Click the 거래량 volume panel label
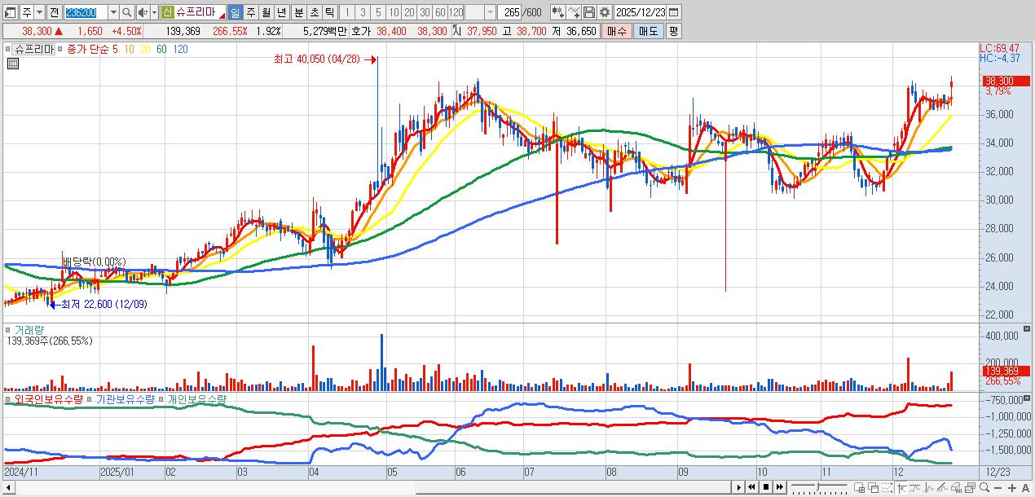 [x=29, y=330]
